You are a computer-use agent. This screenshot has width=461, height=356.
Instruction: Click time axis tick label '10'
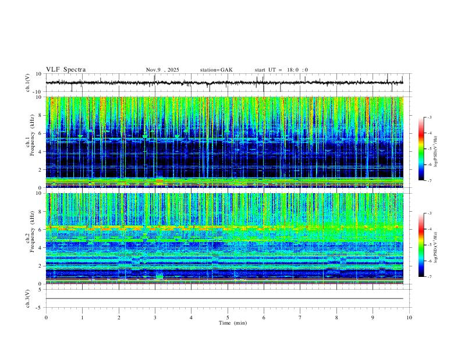point(409,318)
